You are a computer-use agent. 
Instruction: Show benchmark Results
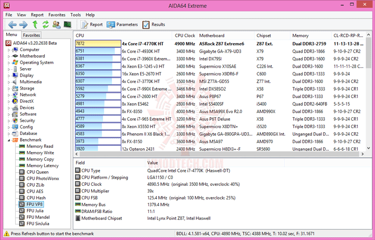pos(154,24)
